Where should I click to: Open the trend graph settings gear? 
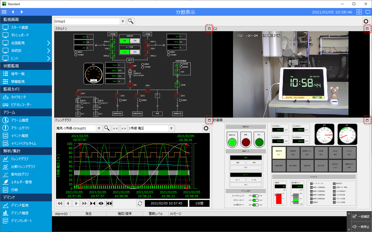click(x=206, y=128)
